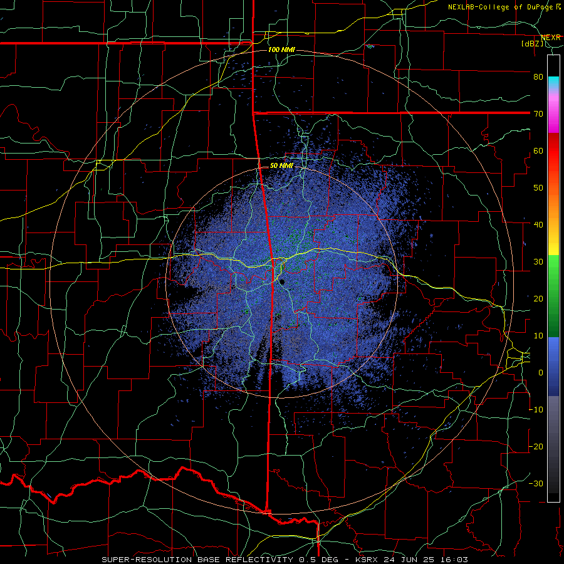Viewport: 564px width, 564px height.
Task: Click the NEXR text above the scale
Action: pyautogui.click(x=551, y=38)
